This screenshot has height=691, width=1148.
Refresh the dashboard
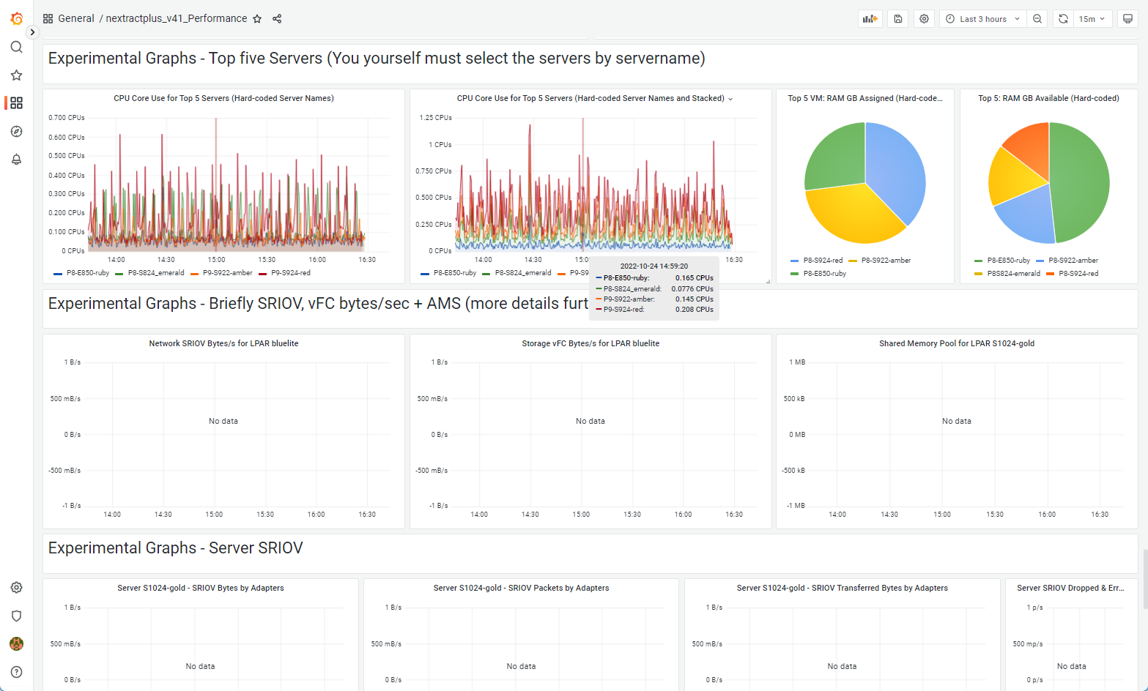[1063, 19]
